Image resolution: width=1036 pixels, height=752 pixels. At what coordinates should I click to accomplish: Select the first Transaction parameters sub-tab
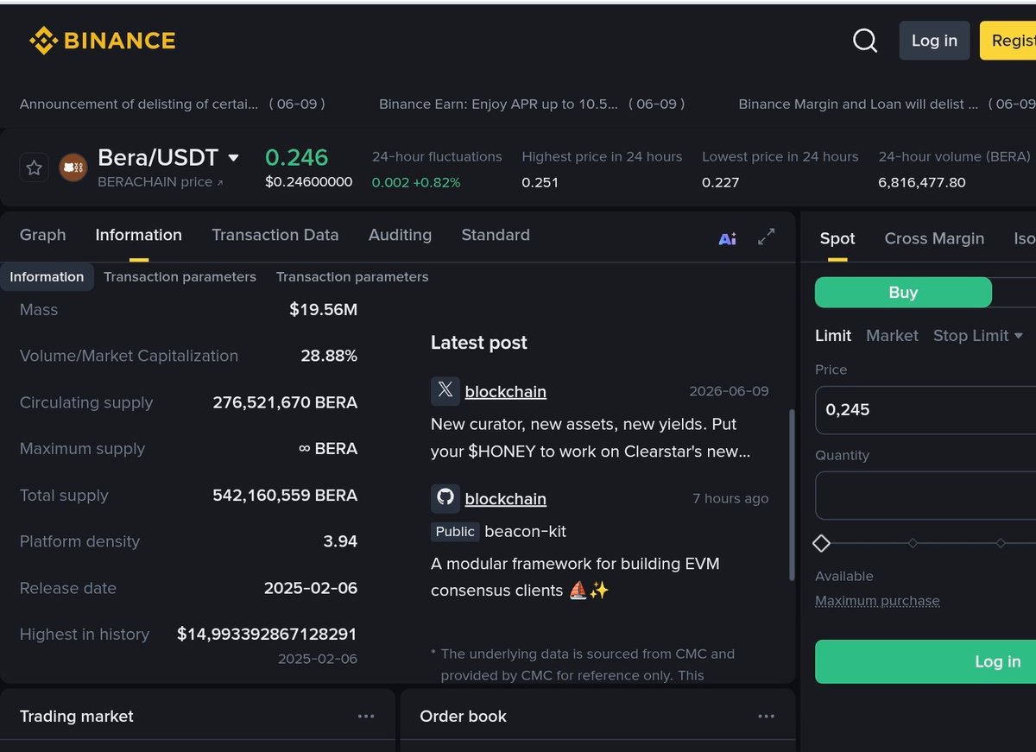point(180,277)
